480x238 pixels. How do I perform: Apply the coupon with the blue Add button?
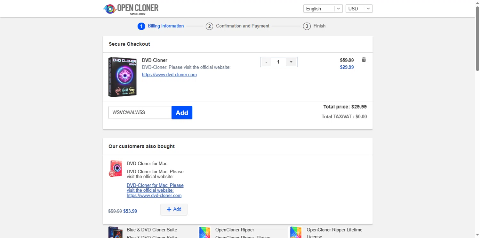pos(182,112)
